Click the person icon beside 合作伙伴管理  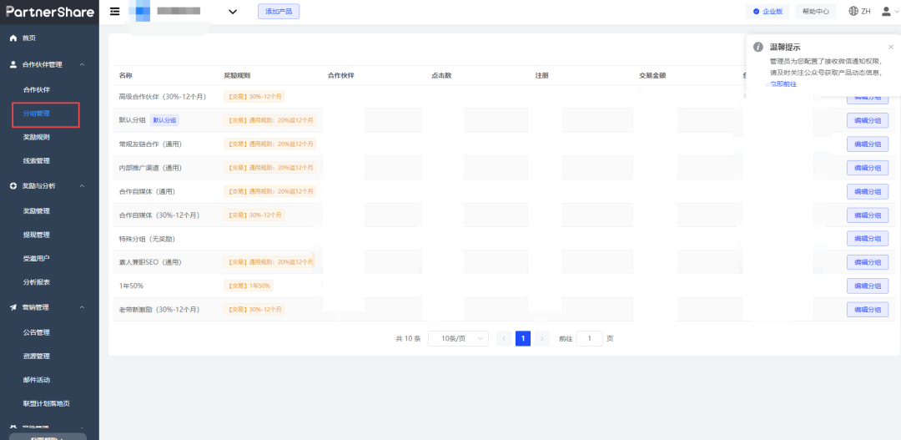point(13,65)
